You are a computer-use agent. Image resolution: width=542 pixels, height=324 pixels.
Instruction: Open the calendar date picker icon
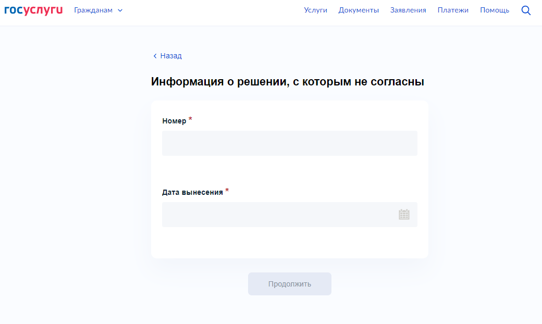point(404,215)
